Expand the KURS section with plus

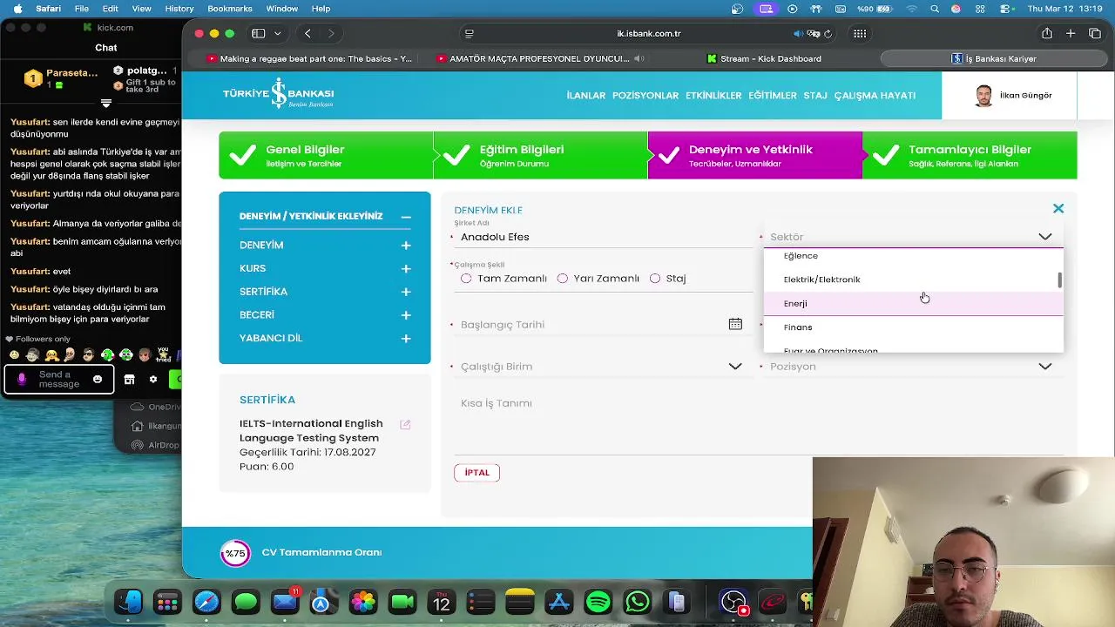click(406, 269)
